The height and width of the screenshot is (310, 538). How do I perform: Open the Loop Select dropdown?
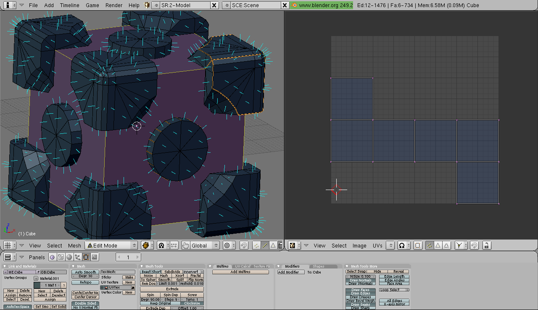tap(394, 290)
